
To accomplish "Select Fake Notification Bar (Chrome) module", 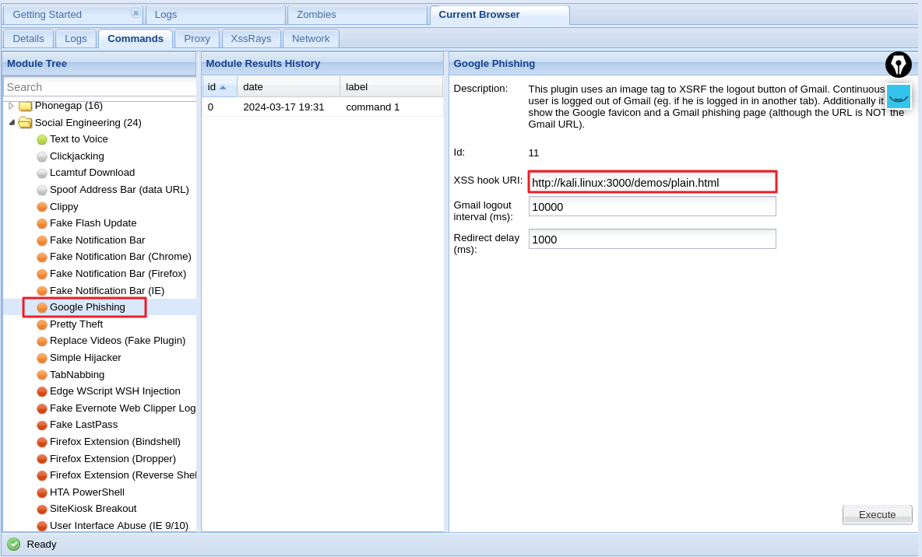I will click(121, 257).
